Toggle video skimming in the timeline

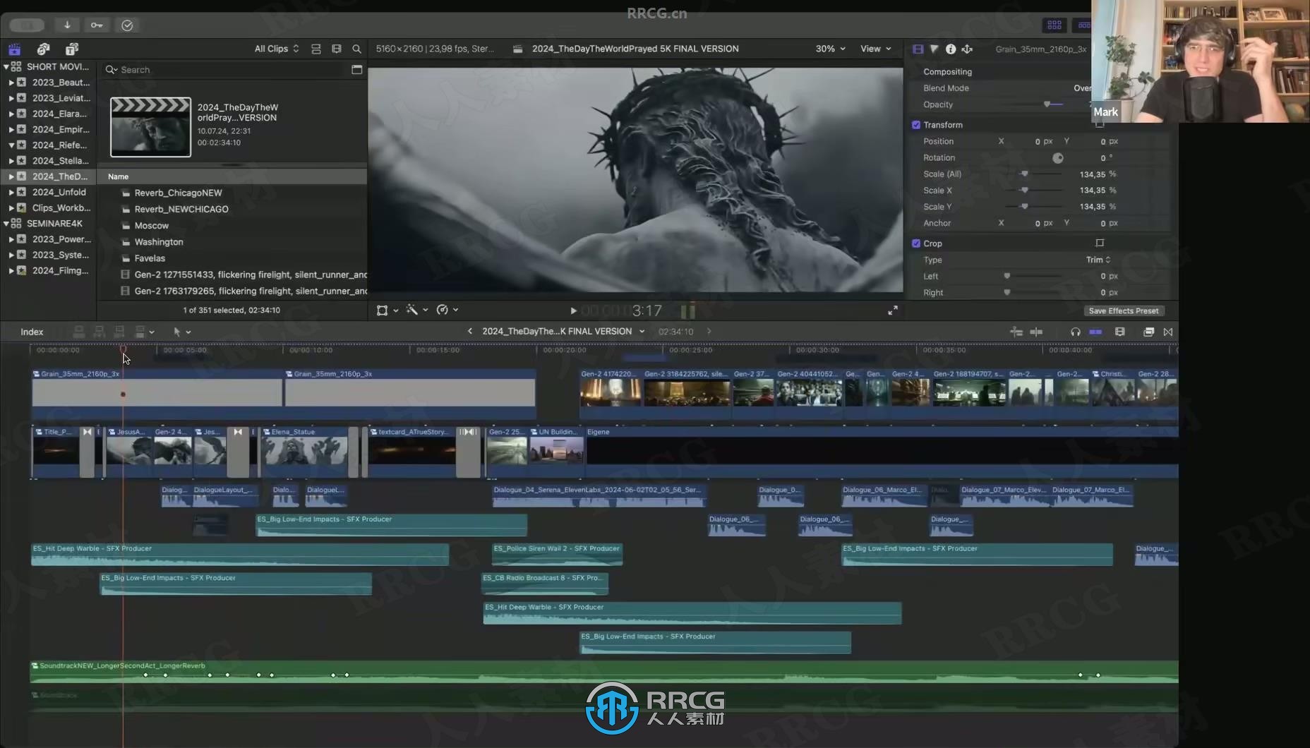tap(1016, 332)
